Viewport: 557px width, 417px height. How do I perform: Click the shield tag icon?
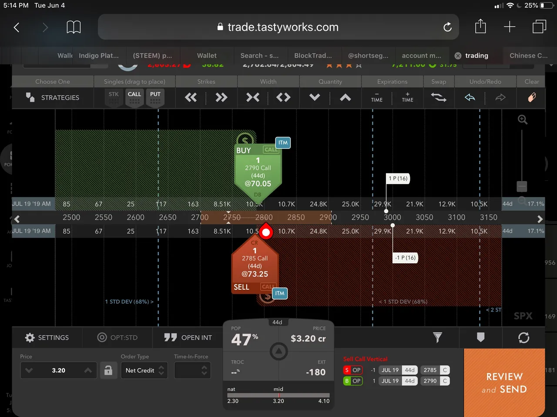(x=481, y=338)
